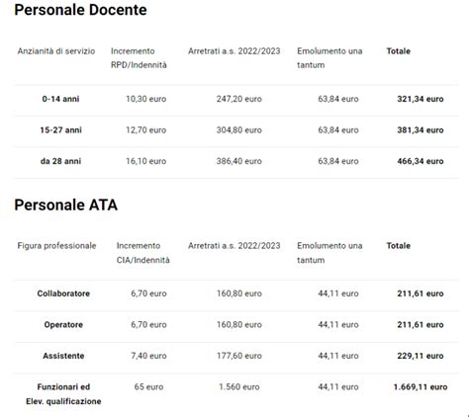Click the 1.560 euro arretrati cell
Image resolution: width=469 pixels, height=417 pixels.
(x=239, y=387)
